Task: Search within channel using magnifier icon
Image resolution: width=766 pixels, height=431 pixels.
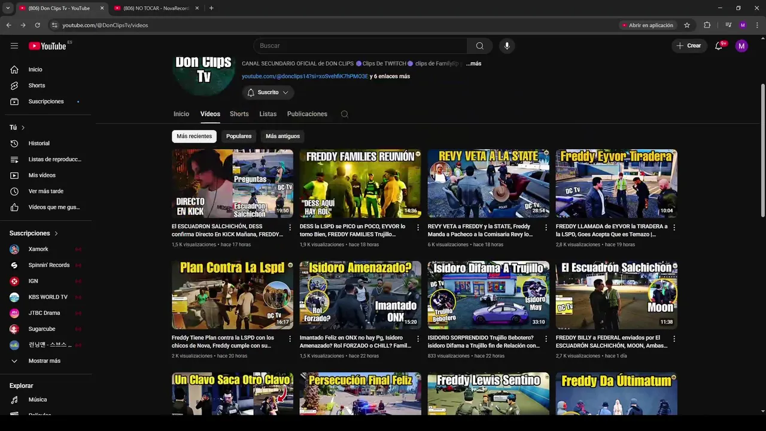Action: pos(344,114)
